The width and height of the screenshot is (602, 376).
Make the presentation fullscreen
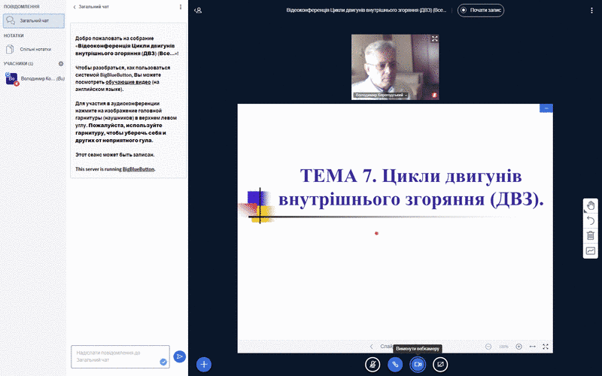click(546, 347)
